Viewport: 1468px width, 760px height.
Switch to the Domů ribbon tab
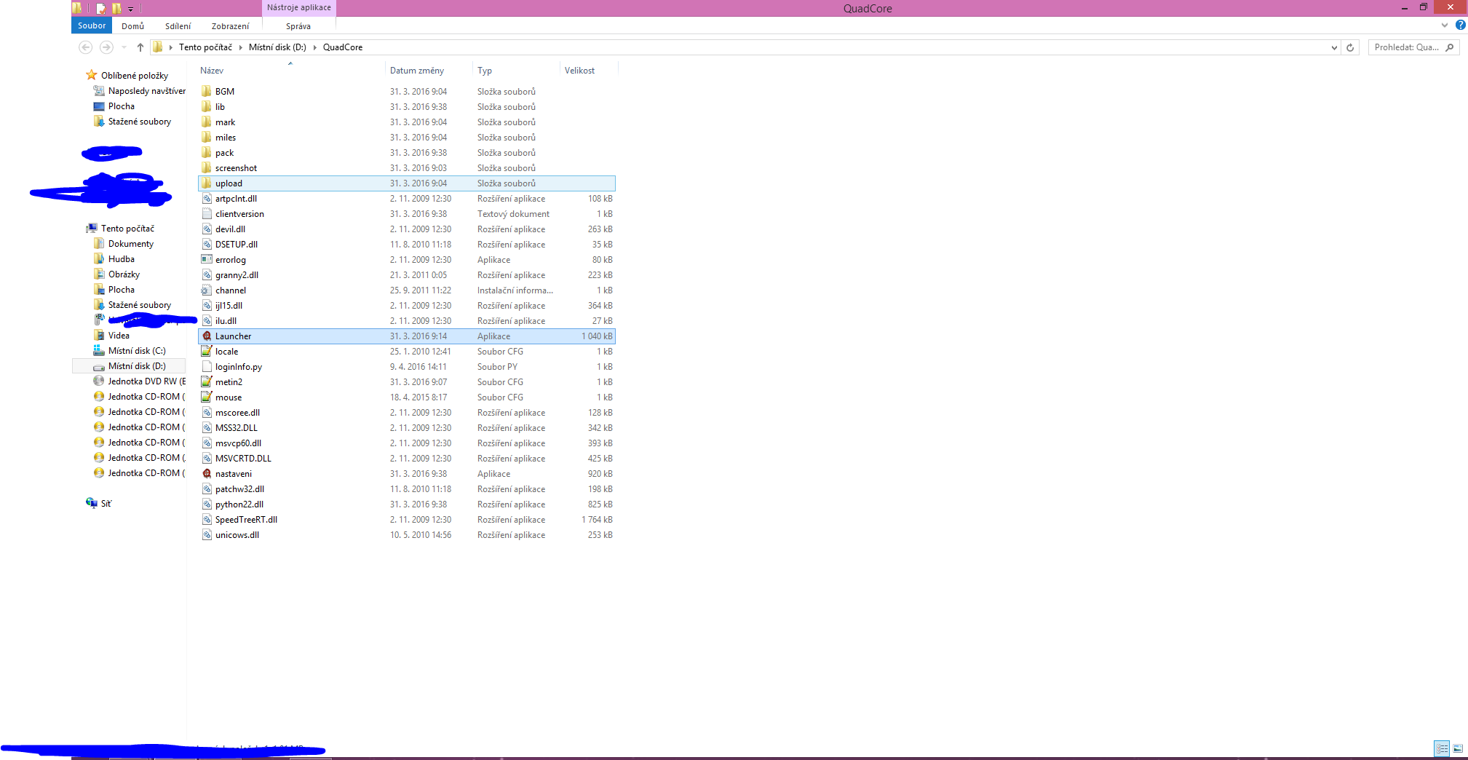point(133,26)
